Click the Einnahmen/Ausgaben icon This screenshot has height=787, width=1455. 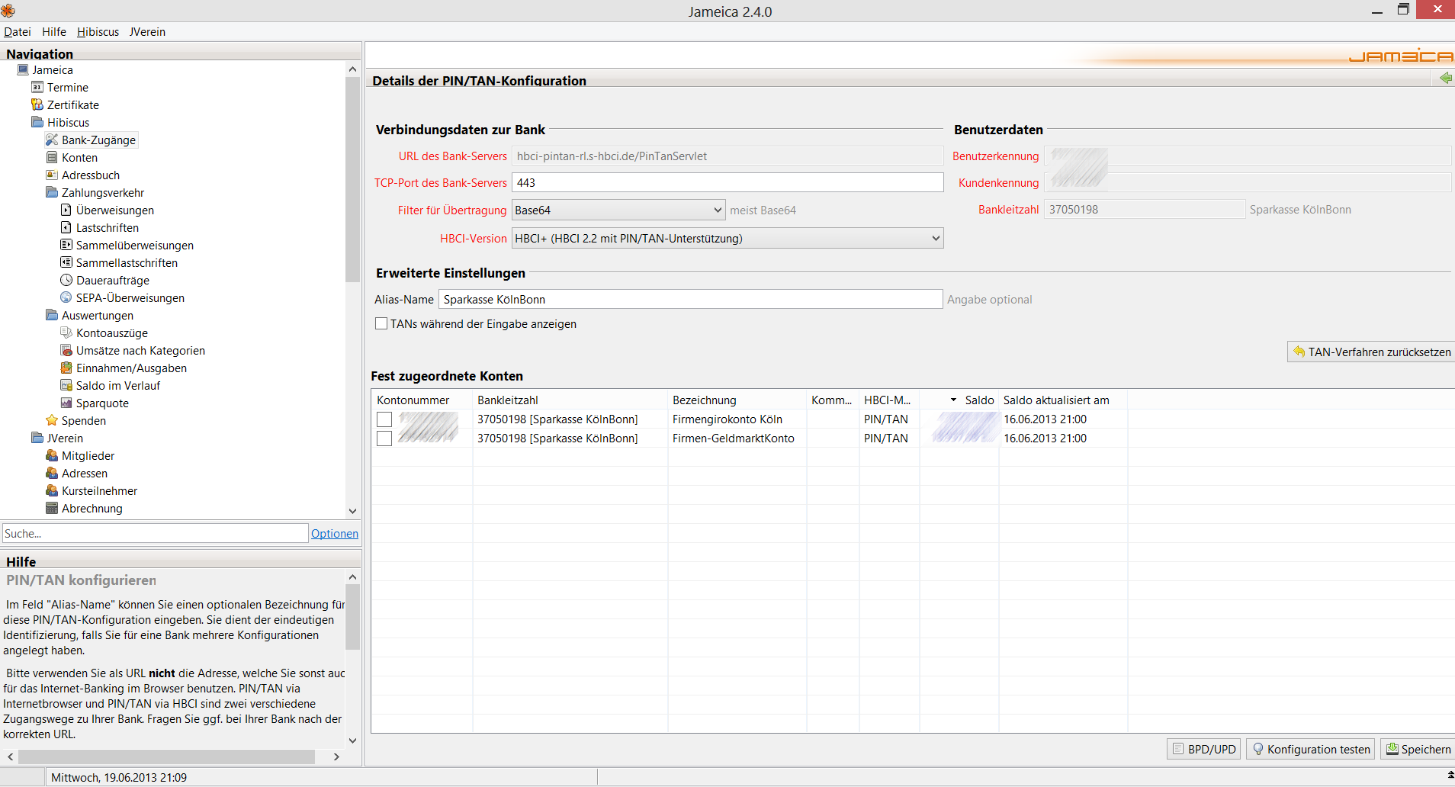coord(66,368)
